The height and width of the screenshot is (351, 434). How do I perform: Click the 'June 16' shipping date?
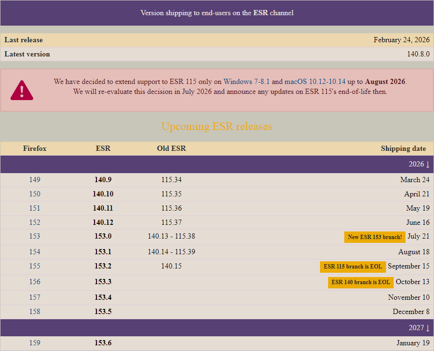(x=418, y=222)
